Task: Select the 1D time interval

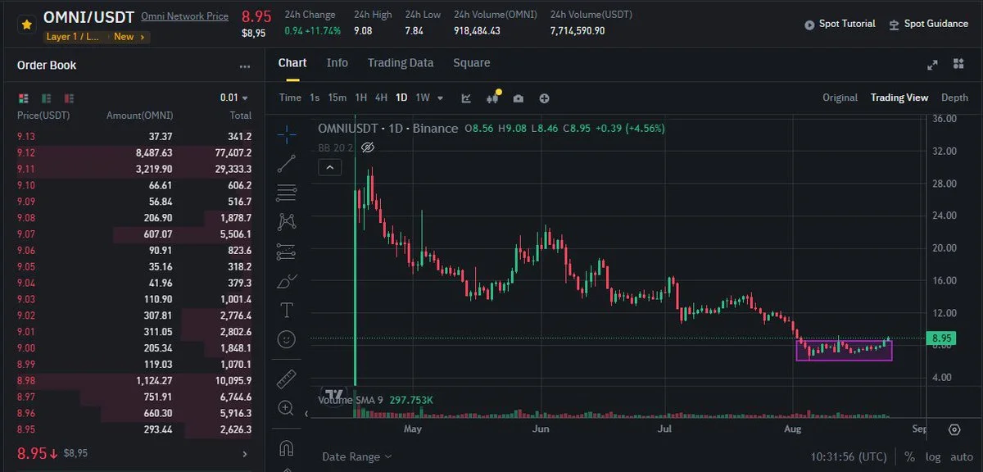Action: click(401, 98)
